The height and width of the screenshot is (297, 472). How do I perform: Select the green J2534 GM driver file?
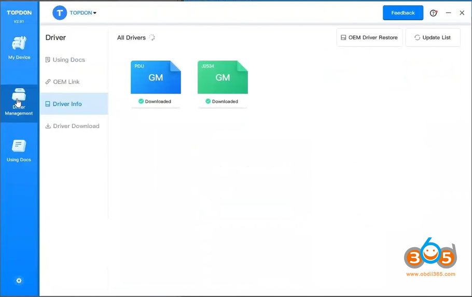223,77
